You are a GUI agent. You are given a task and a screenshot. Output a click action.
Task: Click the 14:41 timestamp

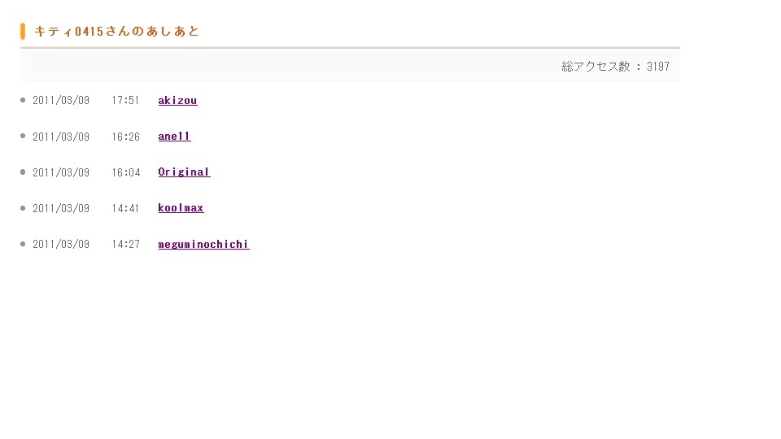125,208
